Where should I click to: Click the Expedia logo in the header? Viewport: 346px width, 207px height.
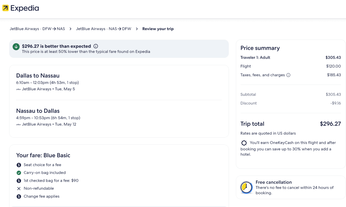(x=21, y=8)
